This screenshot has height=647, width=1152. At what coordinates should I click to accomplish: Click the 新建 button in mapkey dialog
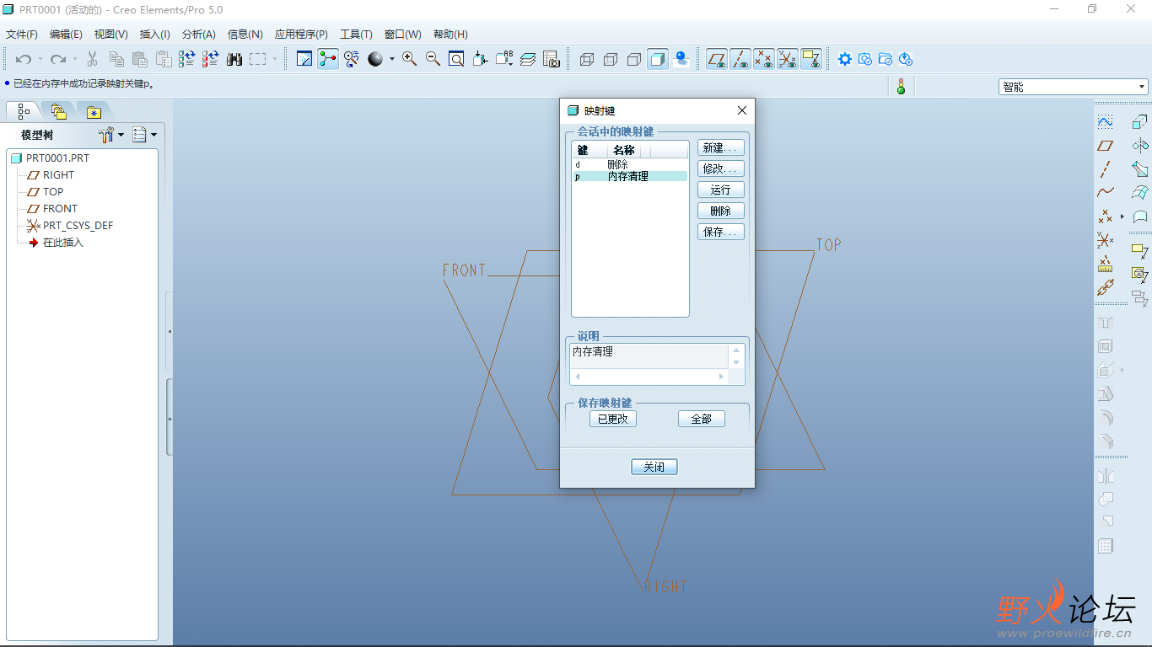[x=721, y=147]
